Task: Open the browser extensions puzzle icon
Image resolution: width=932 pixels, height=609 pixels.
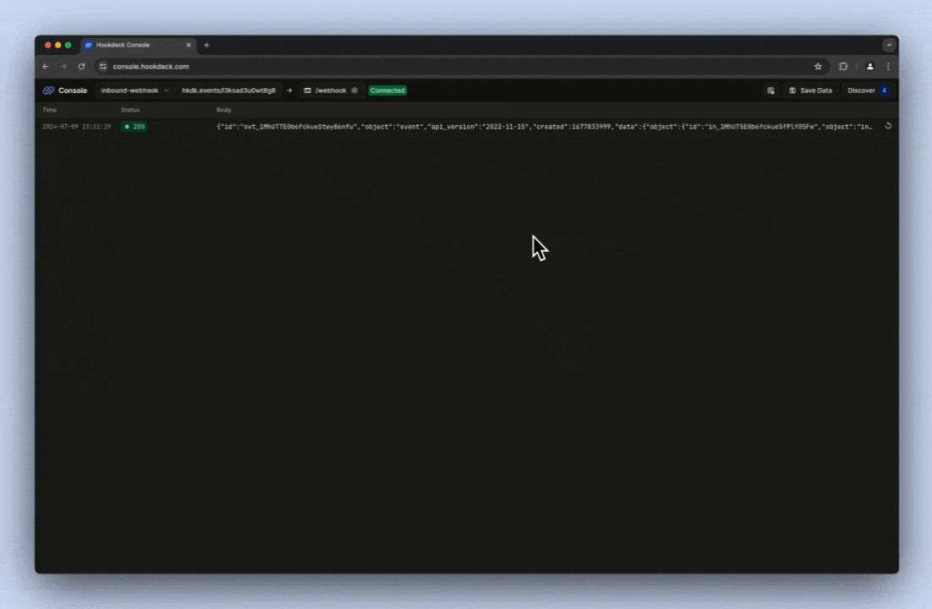Action: coord(842,66)
